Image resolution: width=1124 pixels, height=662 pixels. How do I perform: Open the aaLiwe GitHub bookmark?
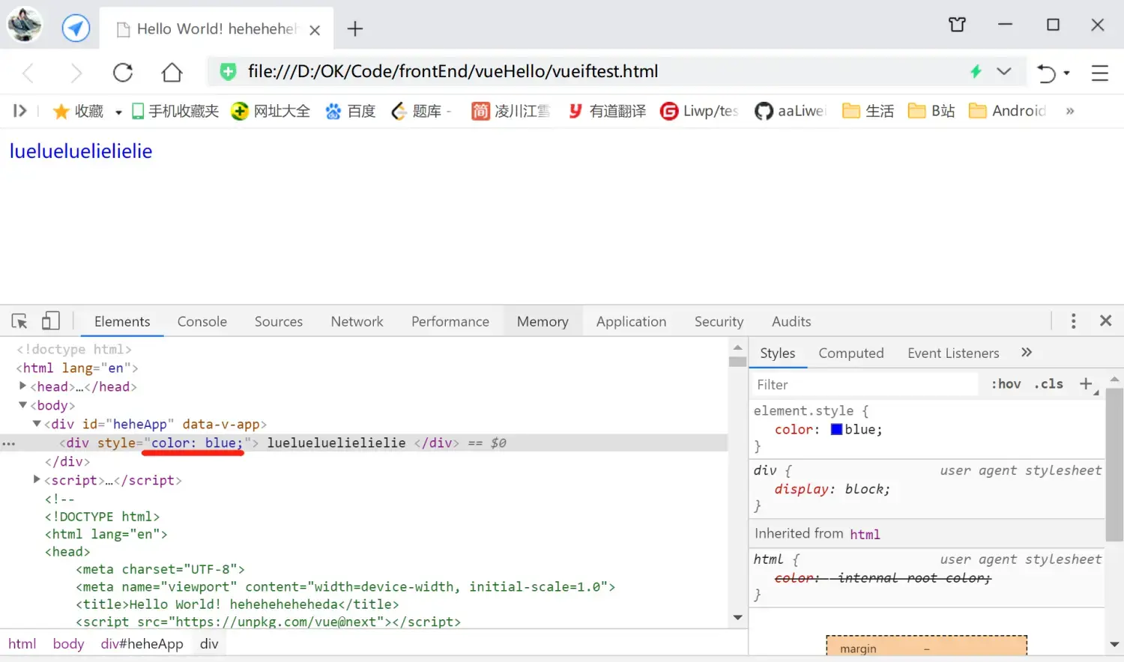tap(790, 111)
